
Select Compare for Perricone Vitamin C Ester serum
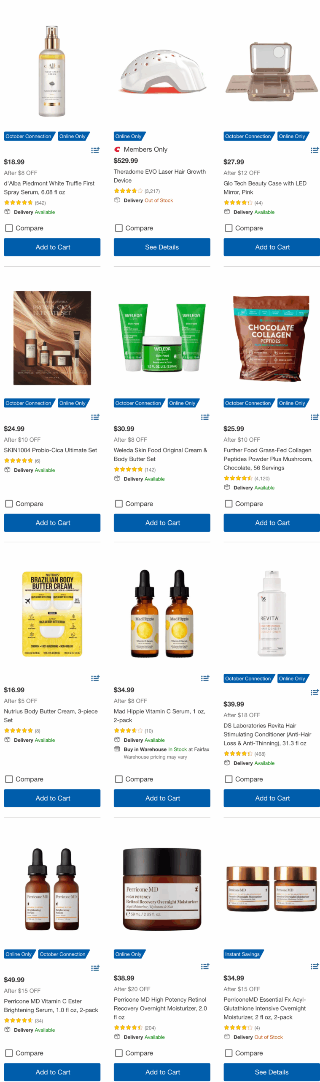pos(9,1052)
